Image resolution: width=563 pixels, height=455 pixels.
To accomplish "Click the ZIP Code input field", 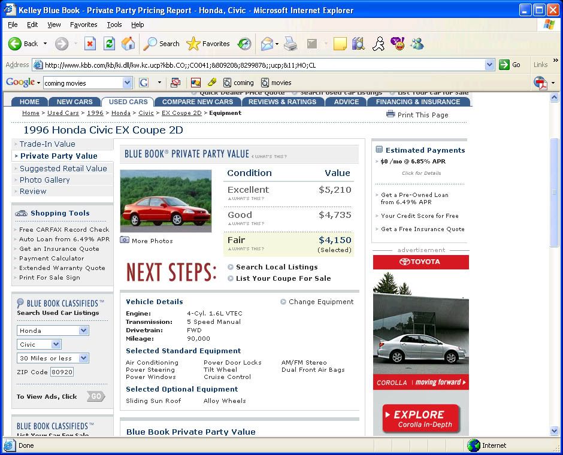I will point(62,372).
